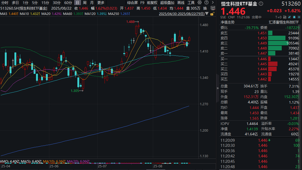
Task: Select the 1分 period tab
Action: [x=25, y=3]
